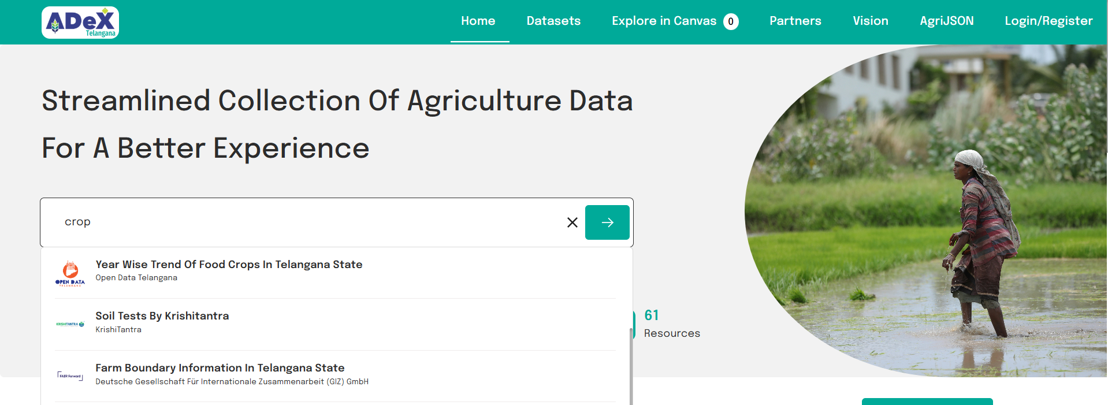Viewport: 1108px width, 405px height.
Task: Click the canvas item count badge
Action: tap(731, 21)
